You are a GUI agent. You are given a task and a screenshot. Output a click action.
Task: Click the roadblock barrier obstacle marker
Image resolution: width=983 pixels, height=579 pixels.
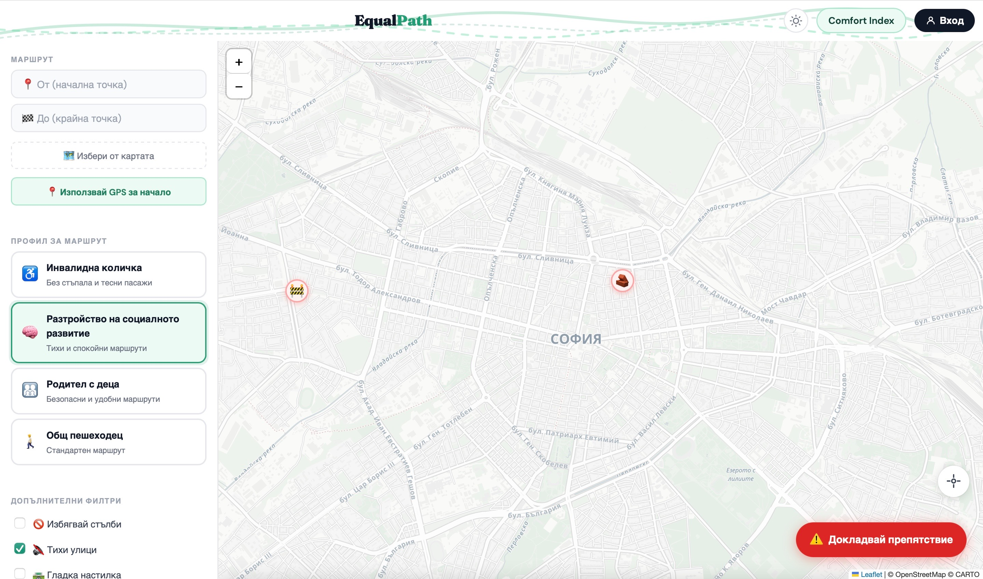pos(297,291)
